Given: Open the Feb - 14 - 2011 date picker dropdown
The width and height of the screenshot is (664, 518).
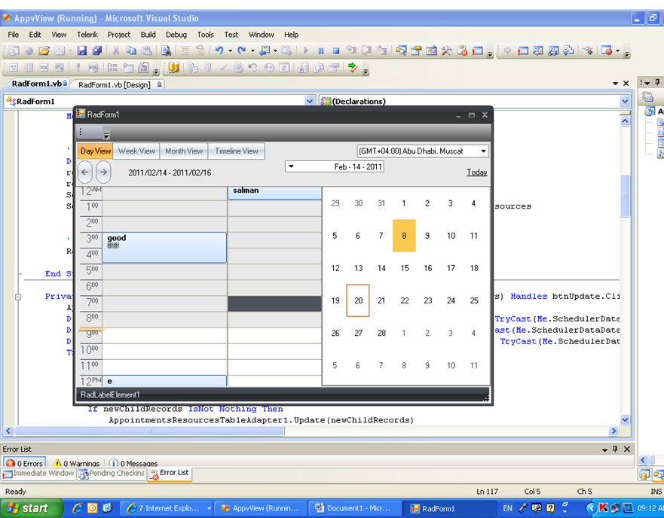Looking at the screenshot, I should [291, 166].
